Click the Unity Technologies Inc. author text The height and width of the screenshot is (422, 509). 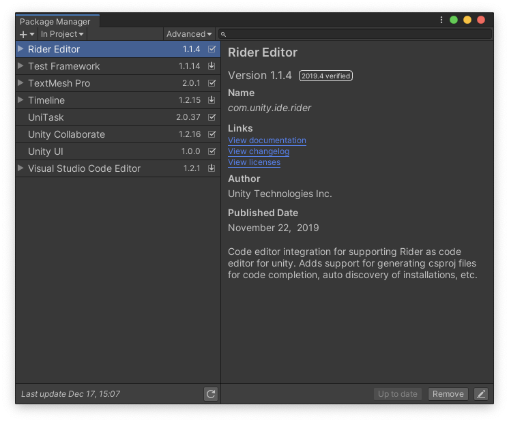280,194
